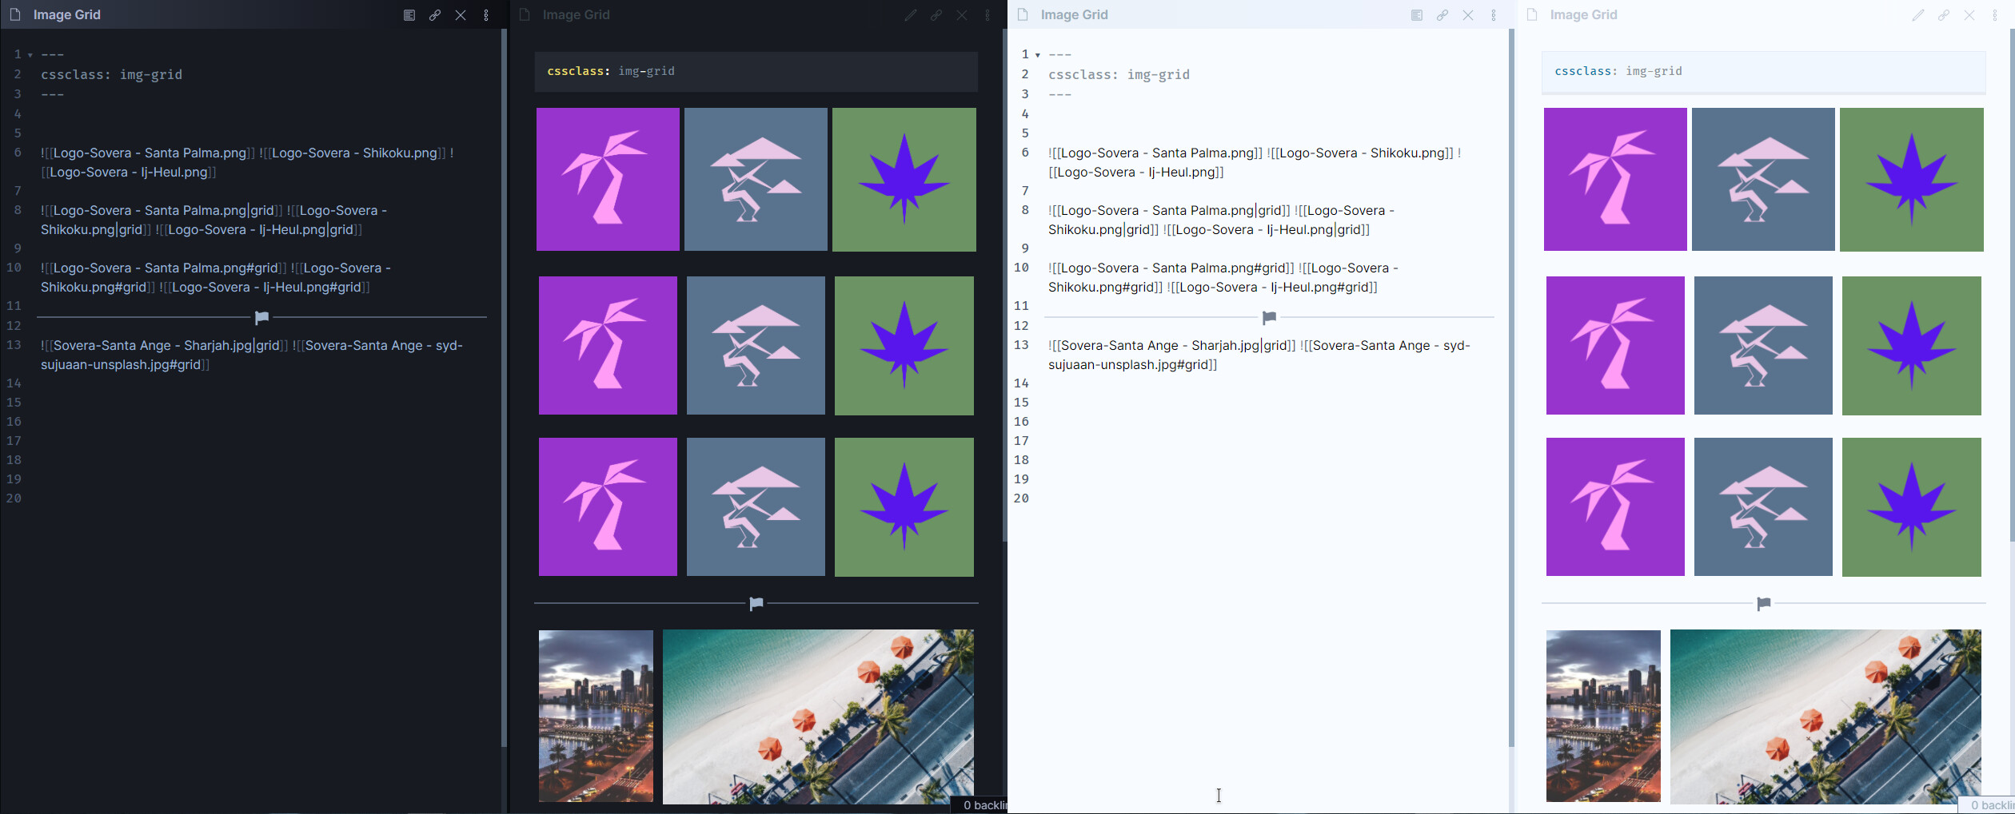Close the light preview pane
This screenshot has height=814, width=2015.
[x=1969, y=15]
